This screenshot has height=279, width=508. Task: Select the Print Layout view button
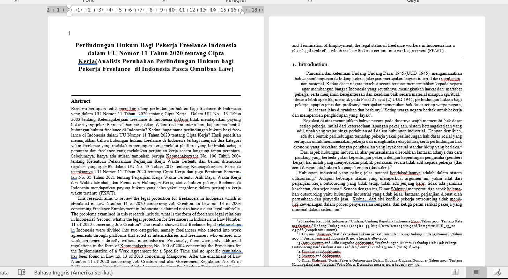476,272
